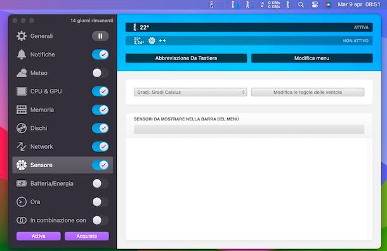Go to the CPU & GPU section
Screen dimensions: 387x251
(x=46, y=91)
